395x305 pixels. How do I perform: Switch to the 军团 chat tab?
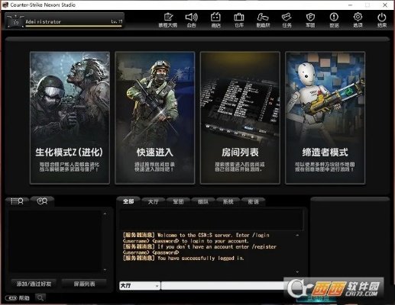(x=178, y=201)
